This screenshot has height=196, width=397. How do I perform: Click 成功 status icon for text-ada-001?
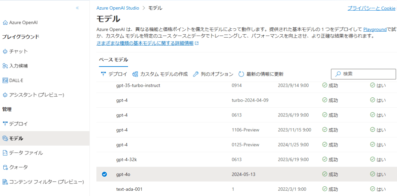pyautogui.click(x=325, y=189)
